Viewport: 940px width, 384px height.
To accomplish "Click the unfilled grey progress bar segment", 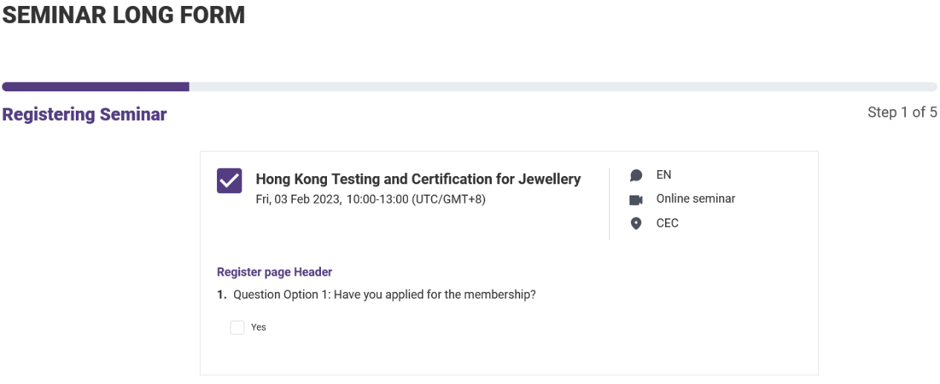I will pyautogui.click(x=563, y=87).
